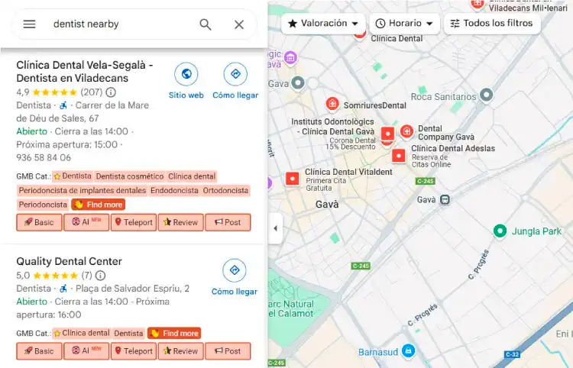This screenshot has width=573, height=368.
Task: Open the Horario filter dropdown
Action: [404, 24]
